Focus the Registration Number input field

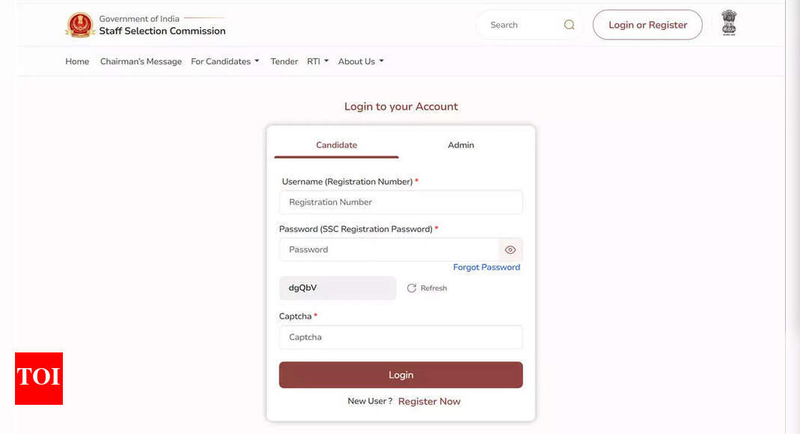point(400,202)
